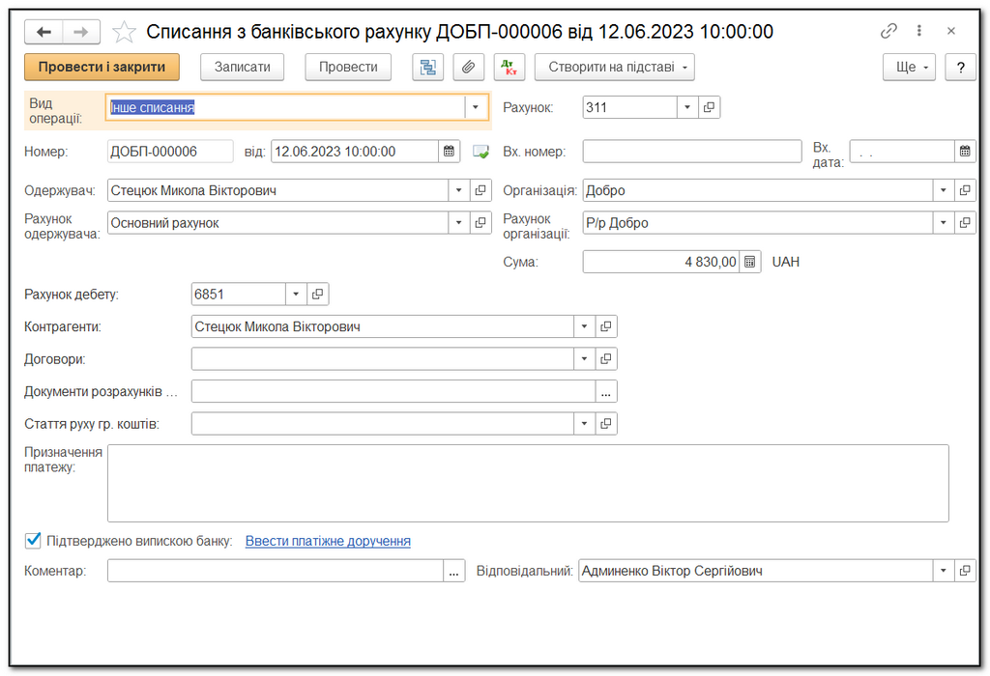Expand the Організація dropdown
The width and height of the screenshot is (990, 676).
pyautogui.click(x=944, y=190)
